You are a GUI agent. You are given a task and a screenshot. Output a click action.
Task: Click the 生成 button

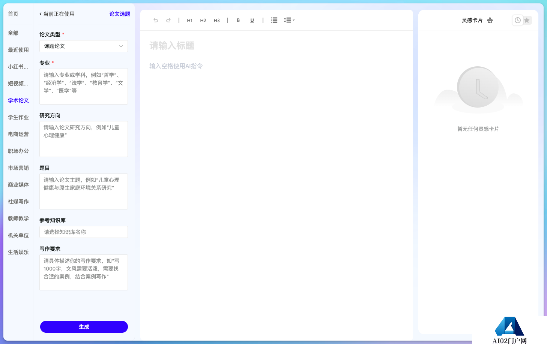(84, 327)
